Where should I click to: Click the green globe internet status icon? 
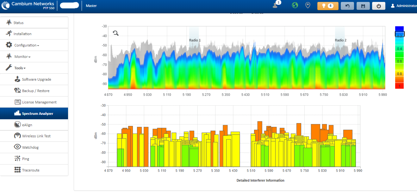coord(295,6)
